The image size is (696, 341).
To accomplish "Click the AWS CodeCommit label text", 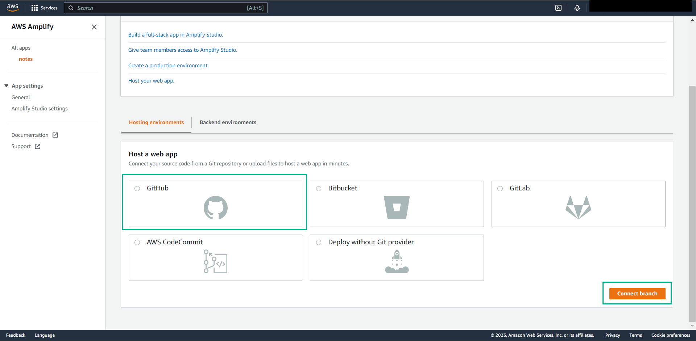I will click(175, 242).
